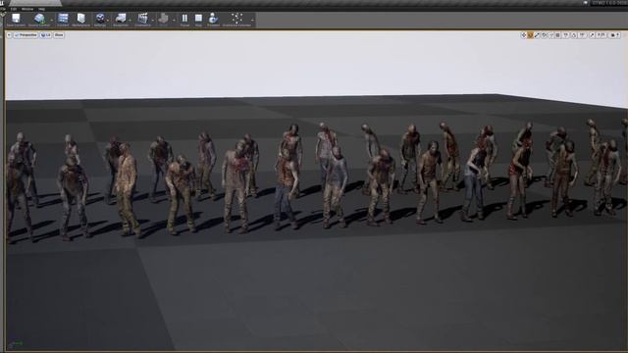Select the level editor tab at top
The image size is (628, 353).
[35, 3]
